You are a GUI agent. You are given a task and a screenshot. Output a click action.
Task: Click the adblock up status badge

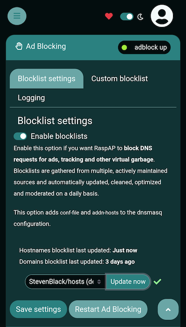click(144, 47)
